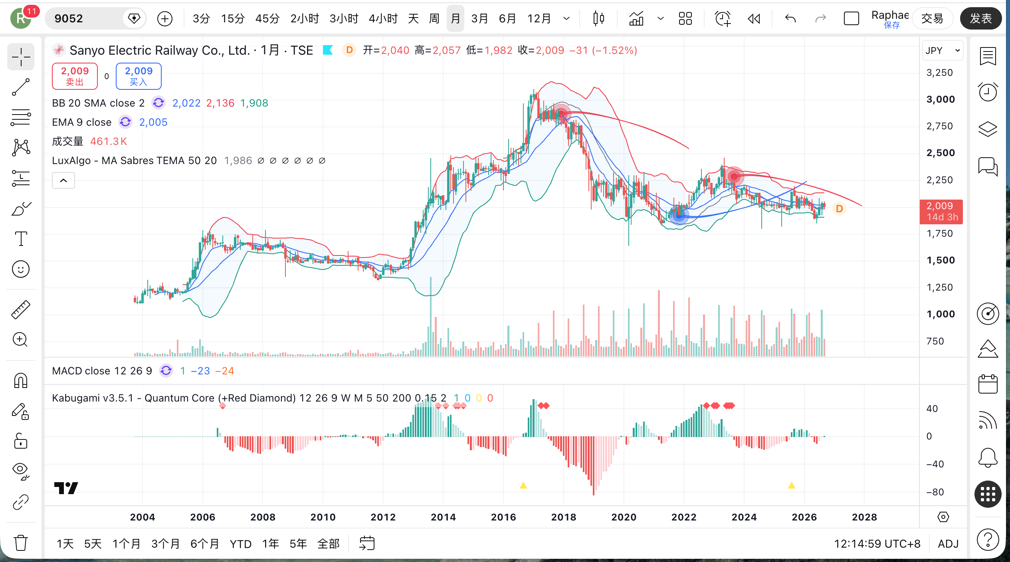Toggle stay in drawing mode
The height and width of the screenshot is (562, 1010).
[x=21, y=411]
